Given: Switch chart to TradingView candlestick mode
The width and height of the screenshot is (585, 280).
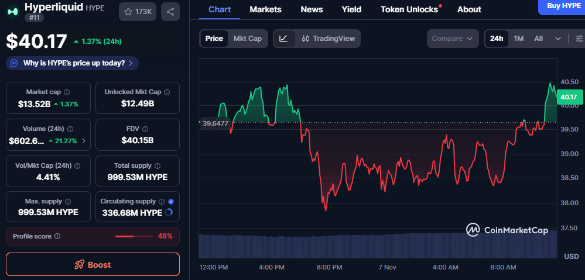Looking at the screenshot, I should coord(329,39).
